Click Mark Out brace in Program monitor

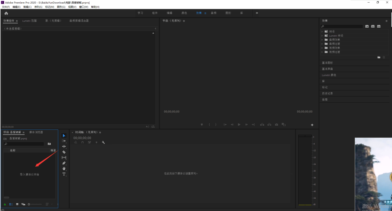tap(216, 125)
